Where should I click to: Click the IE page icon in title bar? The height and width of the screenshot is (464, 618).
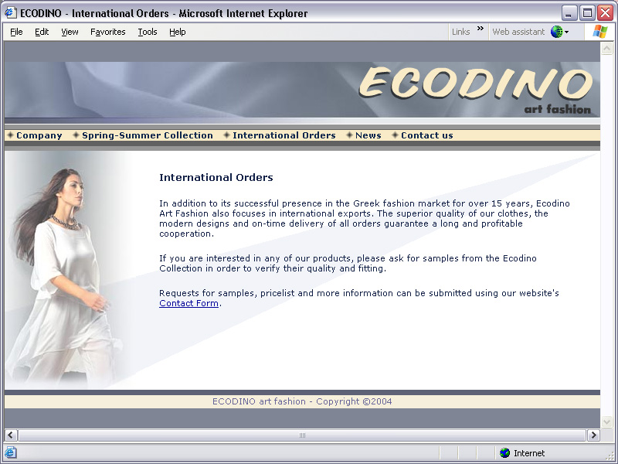pyautogui.click(x=10, y=12)
